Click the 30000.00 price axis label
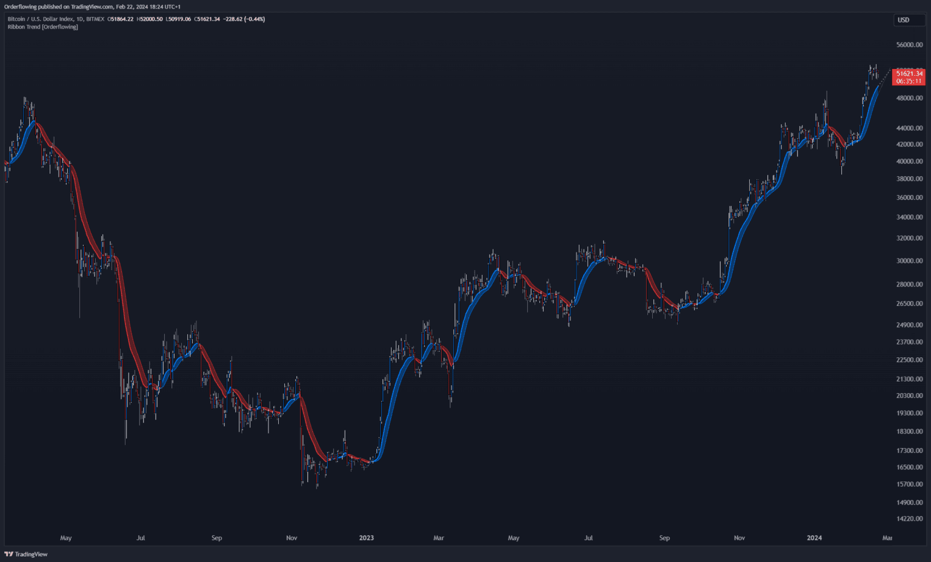The width and height of the screenshot is (931, 562). [909, 260]
